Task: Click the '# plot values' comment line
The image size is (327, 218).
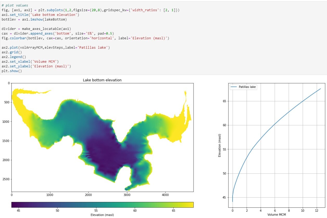Action: 15,5
